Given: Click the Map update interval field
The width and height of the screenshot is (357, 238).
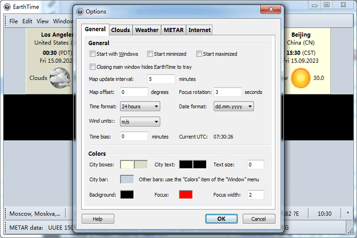Looking at the screenshot, I should click(x=161, y=79).
